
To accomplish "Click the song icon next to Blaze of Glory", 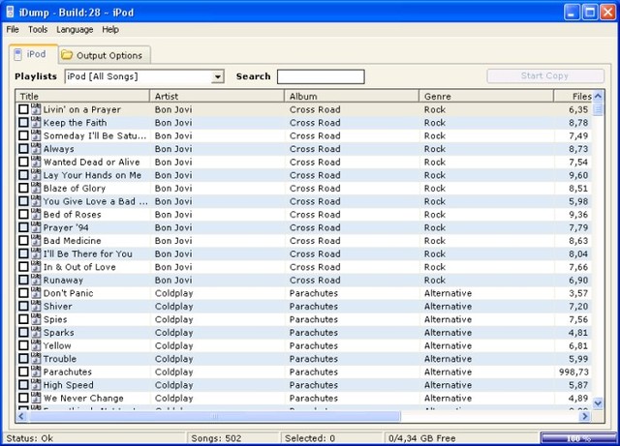I will tap(36, 188).
